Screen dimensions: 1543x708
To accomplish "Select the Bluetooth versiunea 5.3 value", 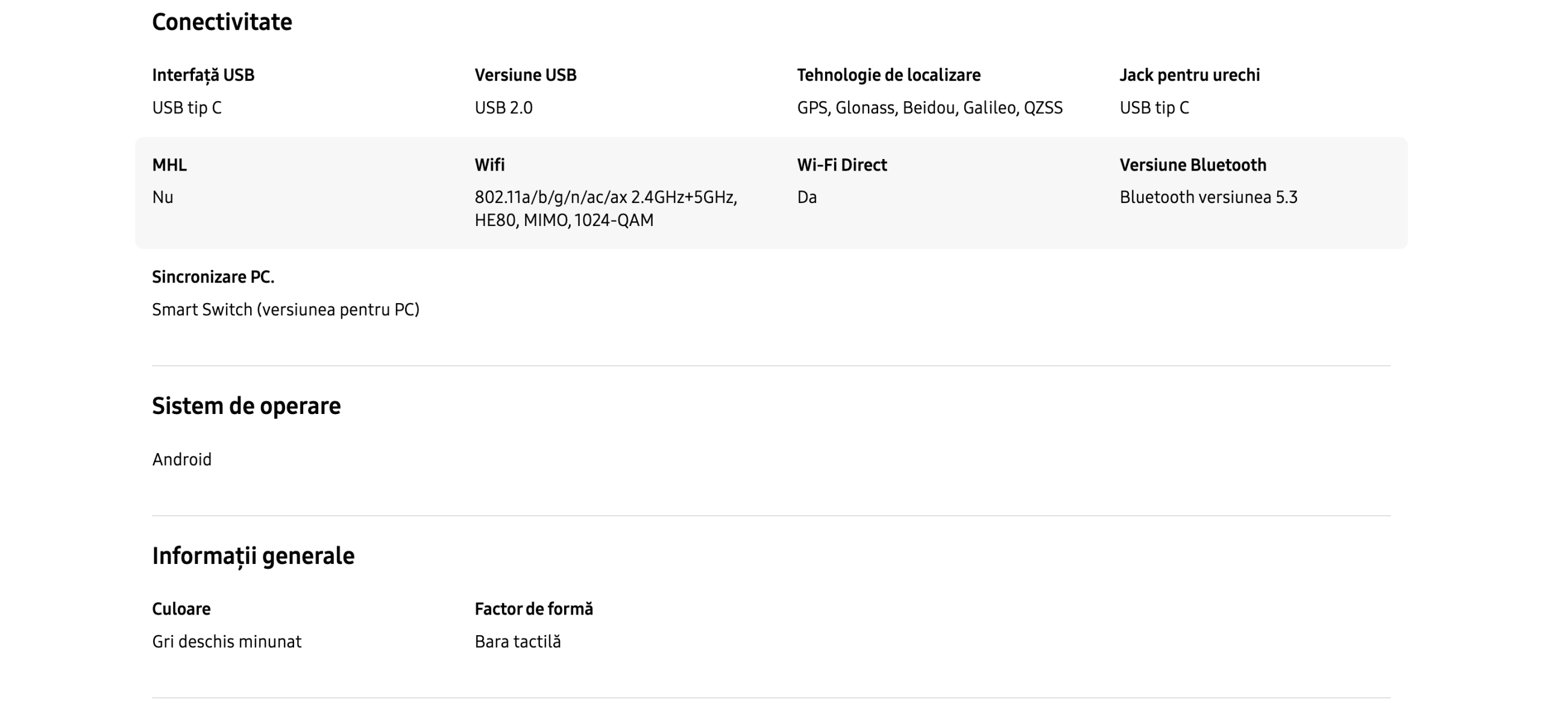I will (1208, 198).
